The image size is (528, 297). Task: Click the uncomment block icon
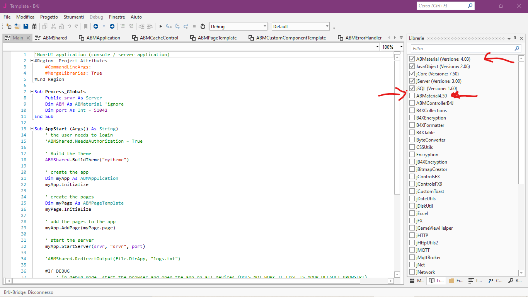coord(131,26)
